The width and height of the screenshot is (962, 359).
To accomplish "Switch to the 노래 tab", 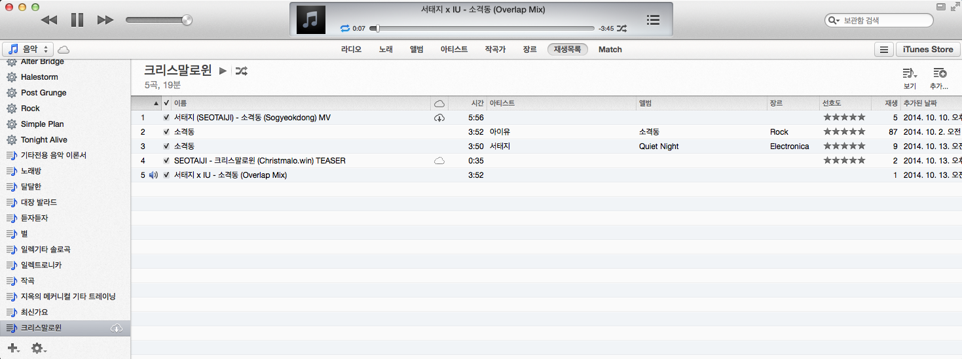I will coord(386,49).
